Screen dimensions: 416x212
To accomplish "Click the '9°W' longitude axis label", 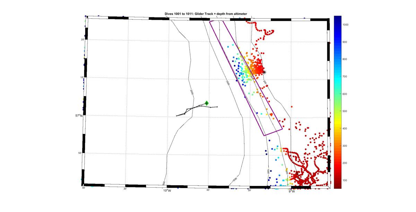I will tap(292, 190).
